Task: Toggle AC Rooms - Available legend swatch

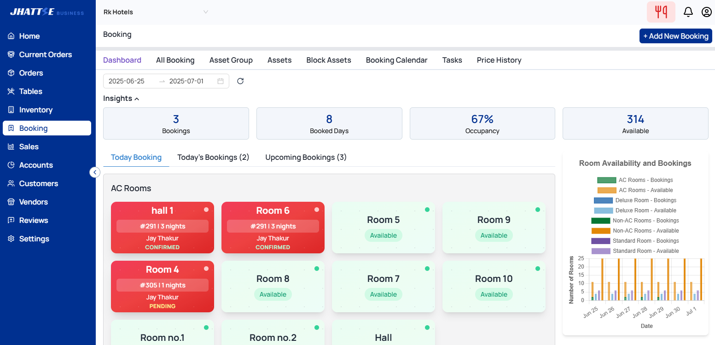Action: click(606, 190)
